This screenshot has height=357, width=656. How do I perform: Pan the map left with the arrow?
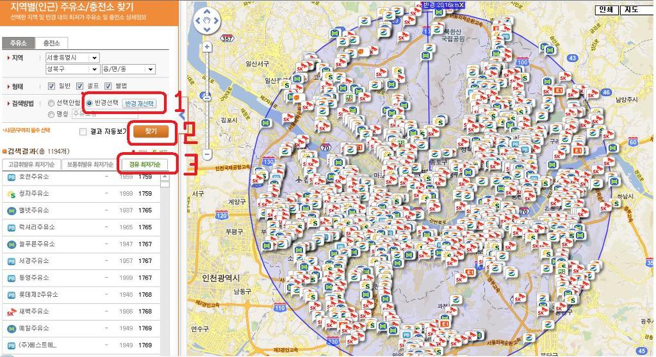[x=197, y=20]
